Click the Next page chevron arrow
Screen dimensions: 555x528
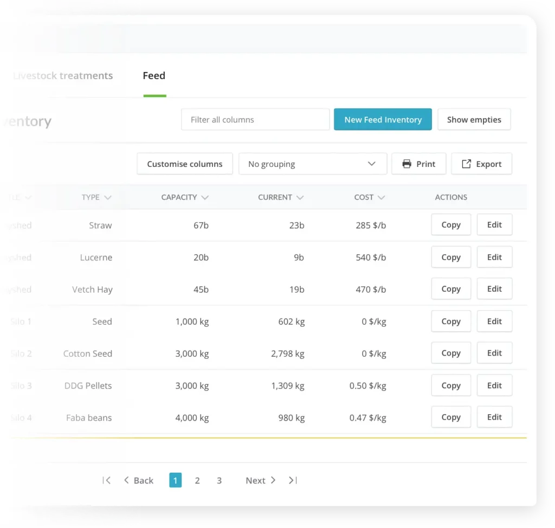click(273, 480)
